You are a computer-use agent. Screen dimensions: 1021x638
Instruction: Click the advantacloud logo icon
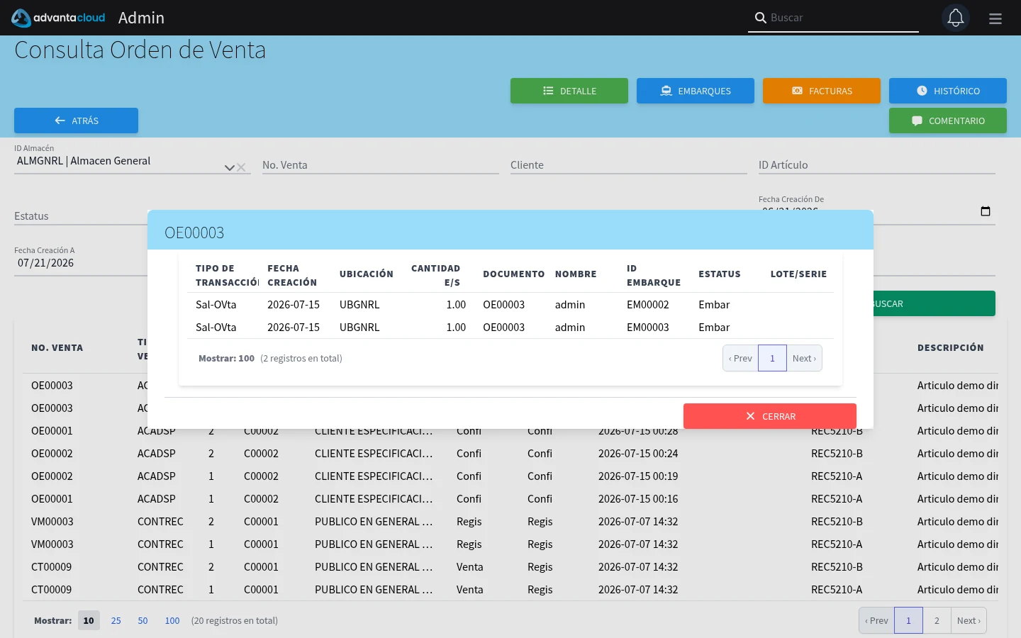[x=21, y=18]
